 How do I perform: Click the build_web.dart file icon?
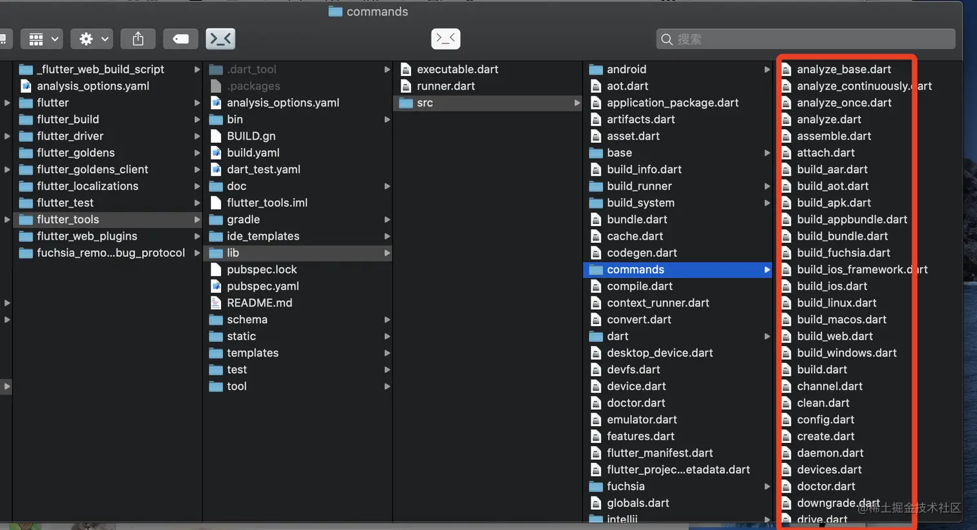(786, 336)
